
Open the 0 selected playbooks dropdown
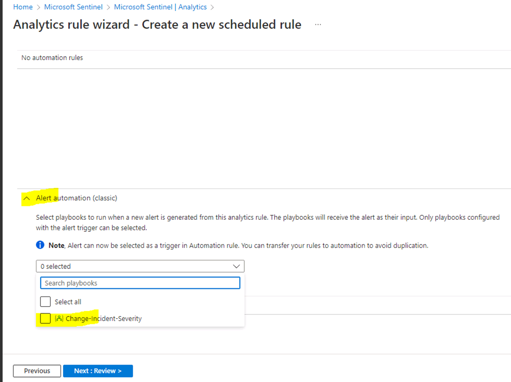[140, 266]
